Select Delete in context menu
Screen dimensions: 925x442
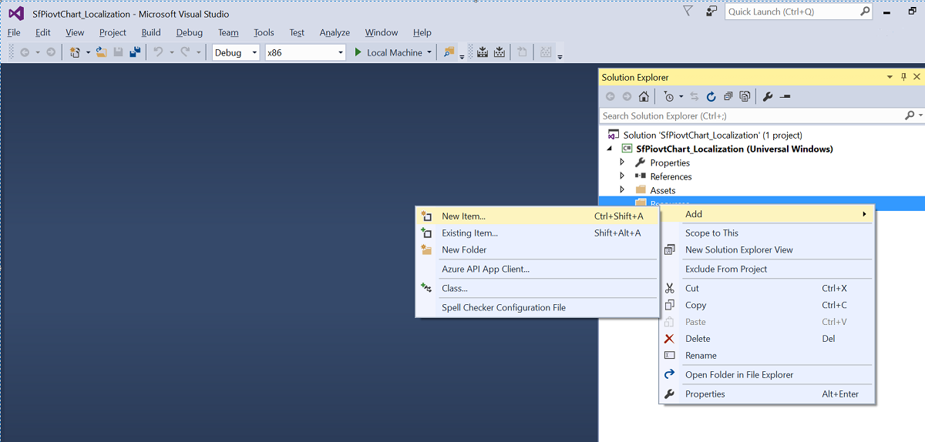pos(767,339)
